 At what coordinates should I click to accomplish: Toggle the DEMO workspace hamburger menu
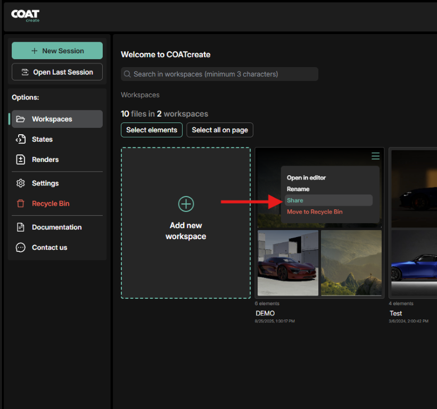(x=375, y=156)
